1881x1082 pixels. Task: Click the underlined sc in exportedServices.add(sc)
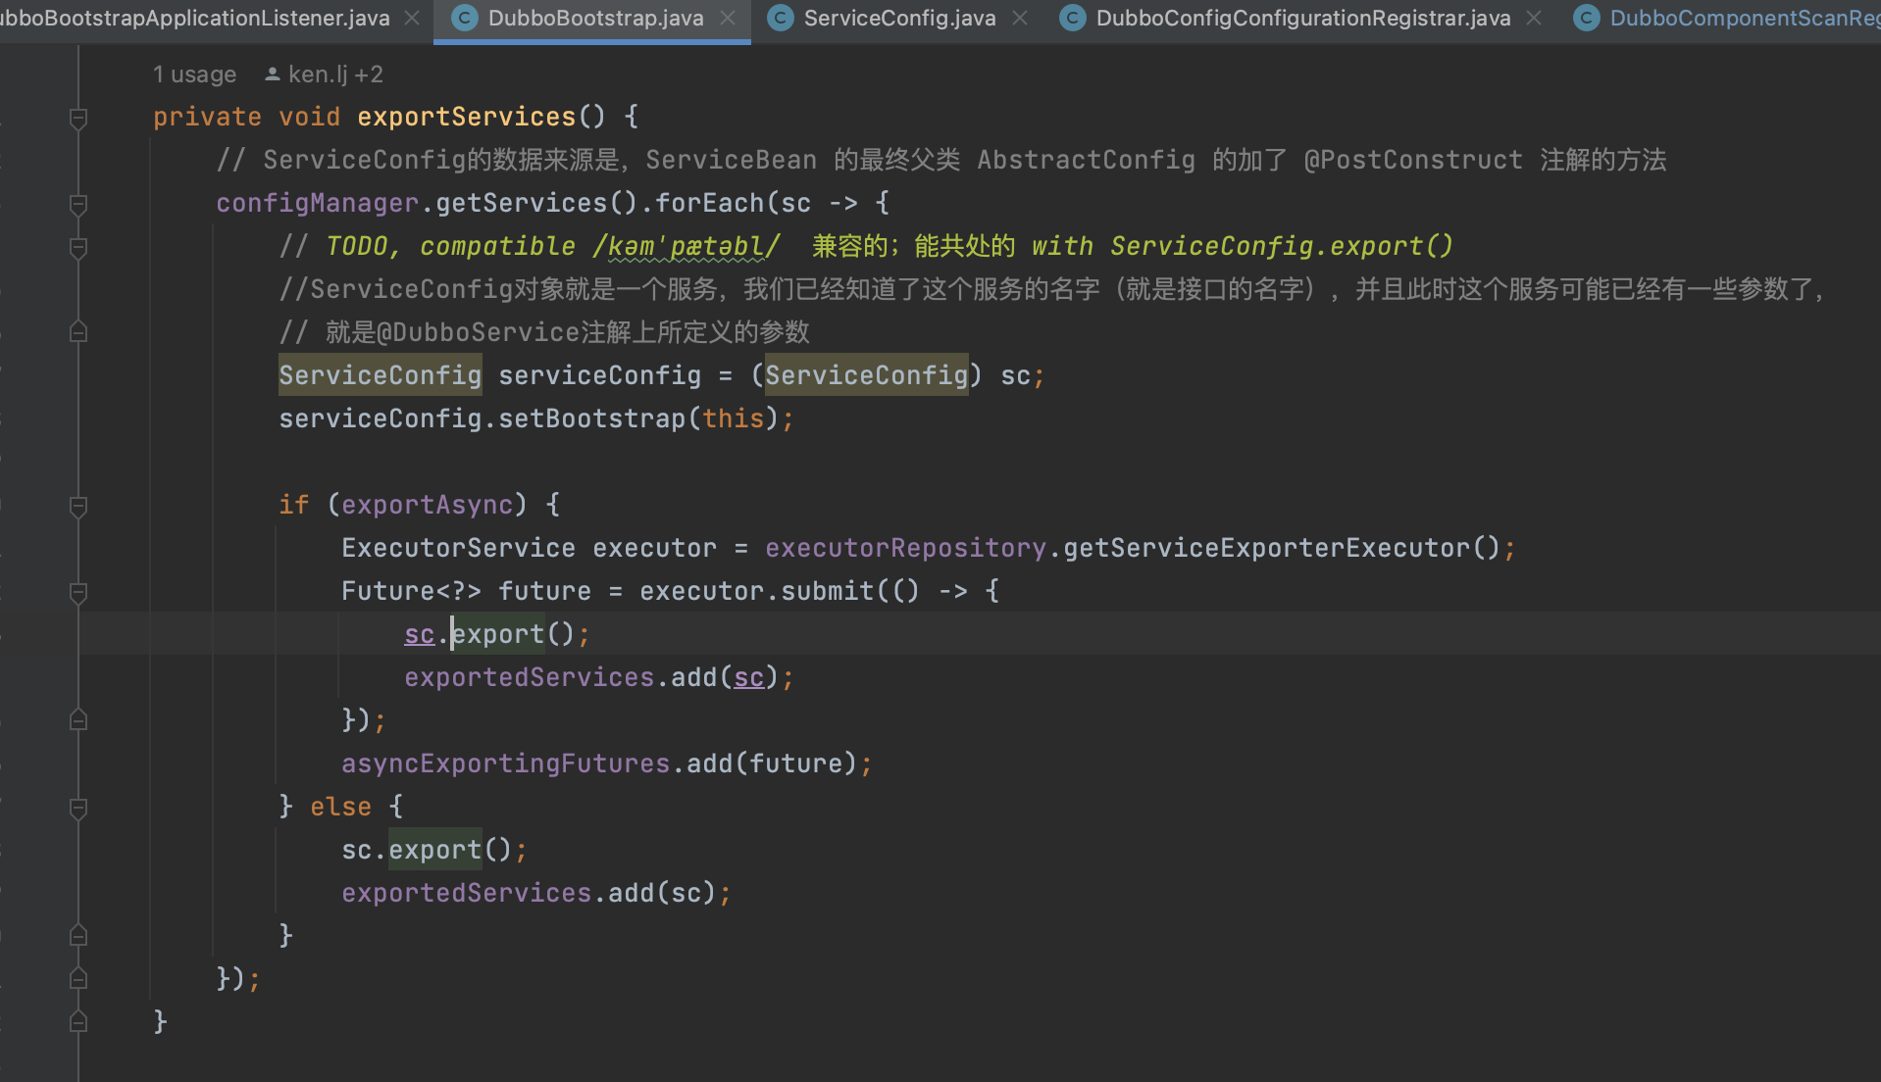coord(748,678)
